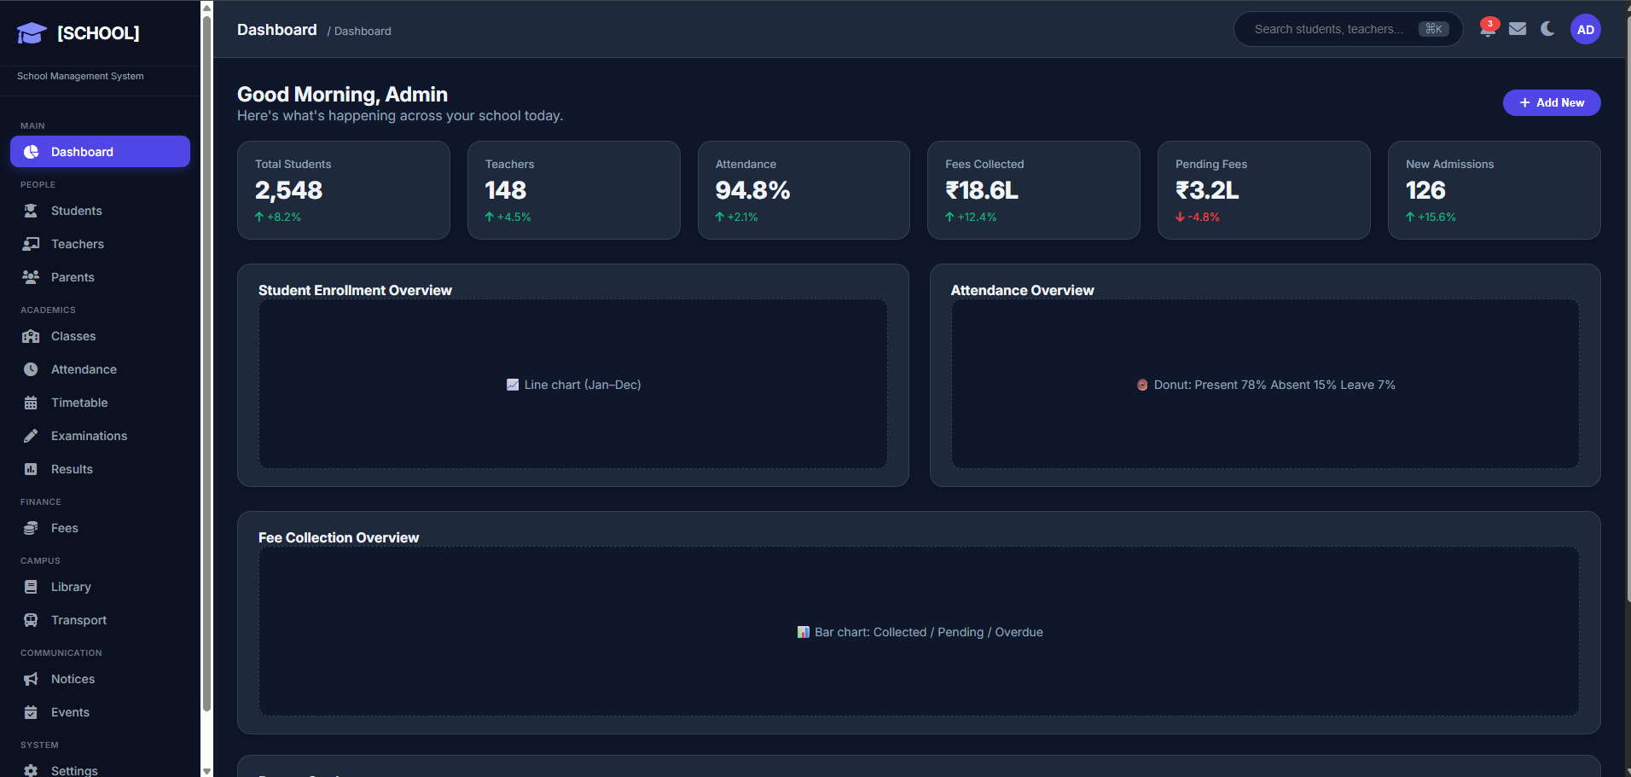Click the graduation cap school logo
Viewport: 1631px width, 777px height.
pyautogui.click(x=32, y=33)
